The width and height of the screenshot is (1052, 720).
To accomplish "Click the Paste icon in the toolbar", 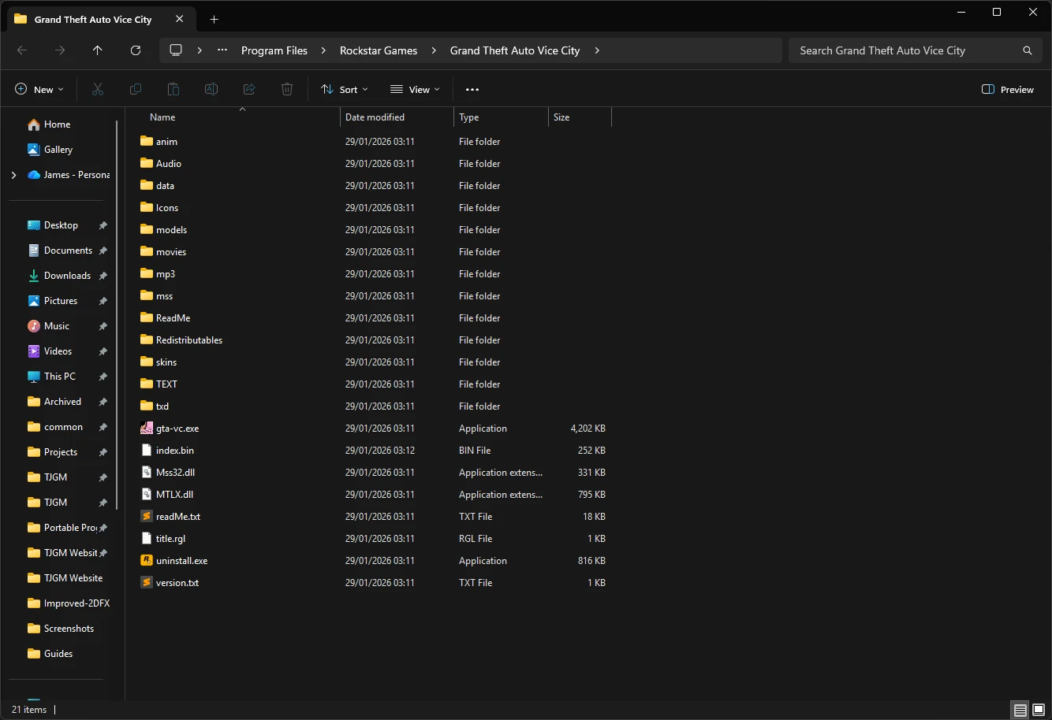I will click(173, 89).
